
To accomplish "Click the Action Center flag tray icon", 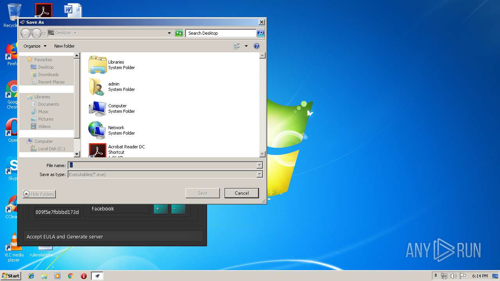I will [463, 276].
